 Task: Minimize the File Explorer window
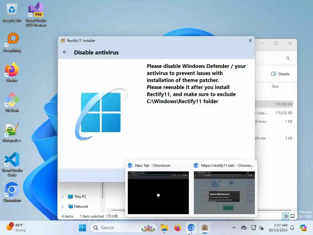(x=262, y=43)
